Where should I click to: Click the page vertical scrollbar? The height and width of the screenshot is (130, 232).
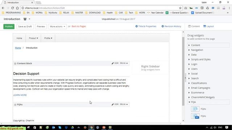(x=183, y=71)
